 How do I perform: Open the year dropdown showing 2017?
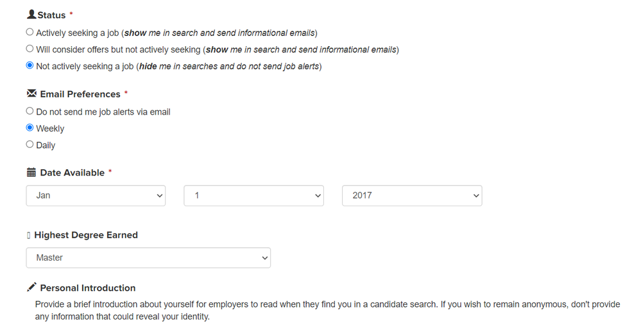pos(411,195)
